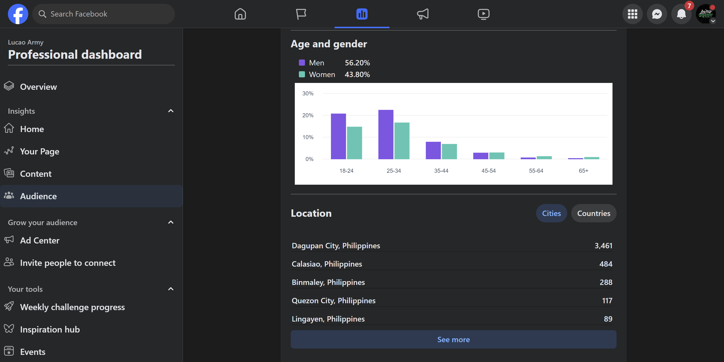Open the apps grid menu icon
The height and width of the screenshot is (362, 724).
[x=632, y=14]
